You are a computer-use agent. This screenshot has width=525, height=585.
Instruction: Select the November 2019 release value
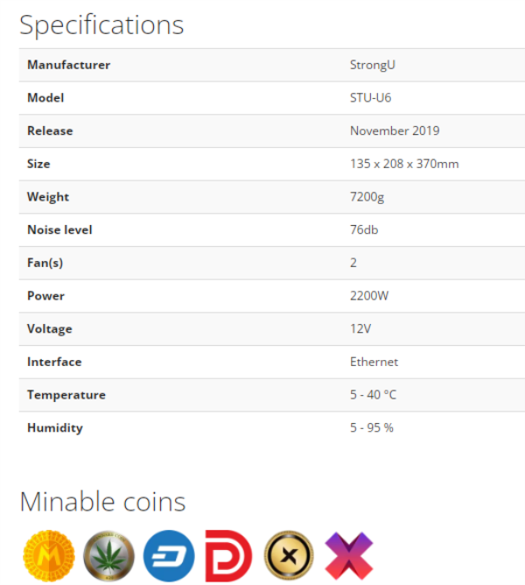395,130
